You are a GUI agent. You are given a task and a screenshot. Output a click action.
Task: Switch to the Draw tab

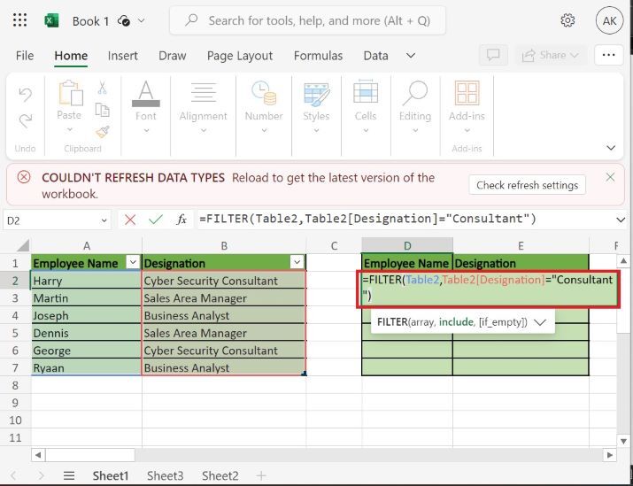point(173,56)
